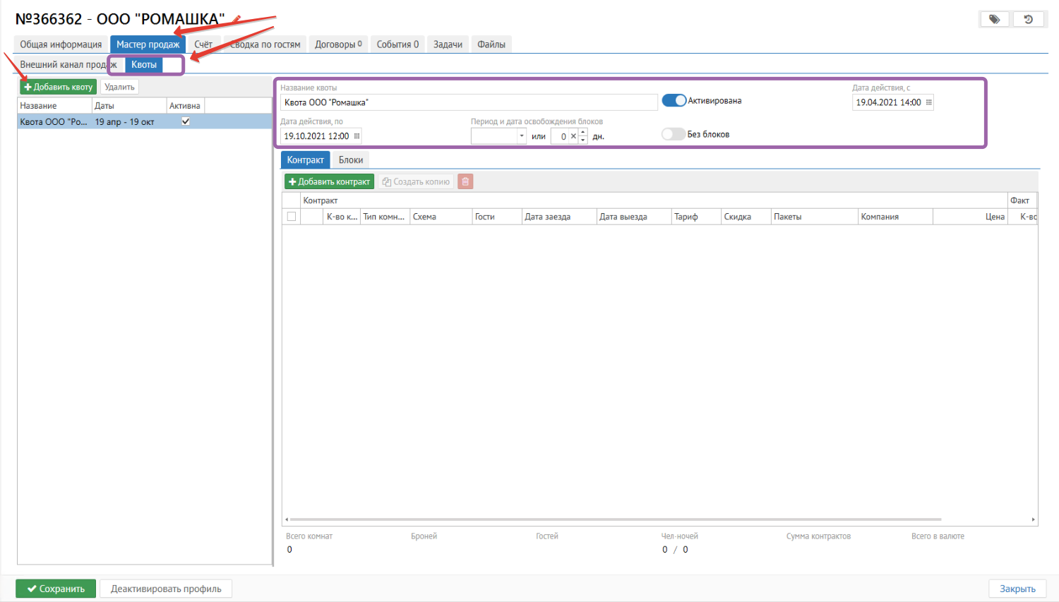This screenshot has height=602, width=1059.
Task: Toggle the 'Активирована' switch off
Action: click(x=674, y=101)
